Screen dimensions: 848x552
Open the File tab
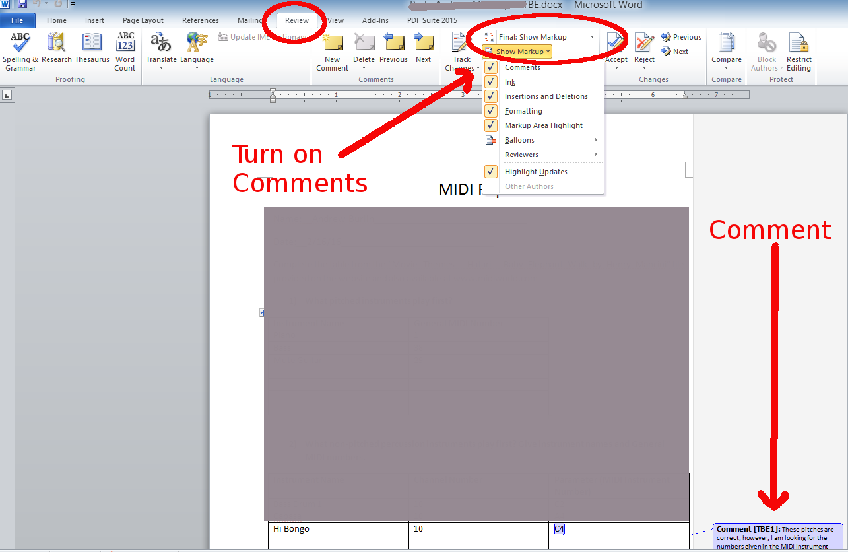click(x=18, y=20)
